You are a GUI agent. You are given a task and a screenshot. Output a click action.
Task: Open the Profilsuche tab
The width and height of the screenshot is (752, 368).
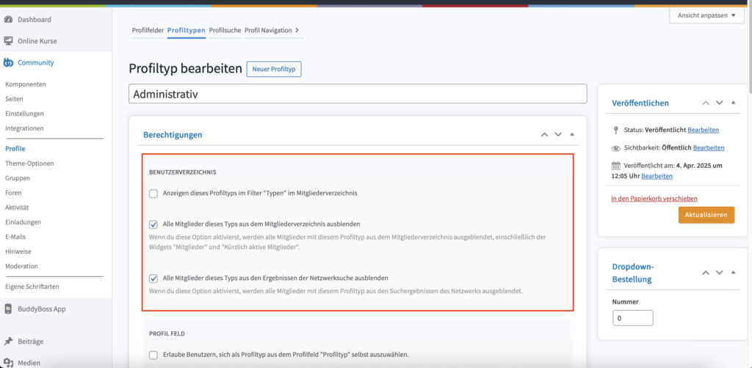coord(224,30)
